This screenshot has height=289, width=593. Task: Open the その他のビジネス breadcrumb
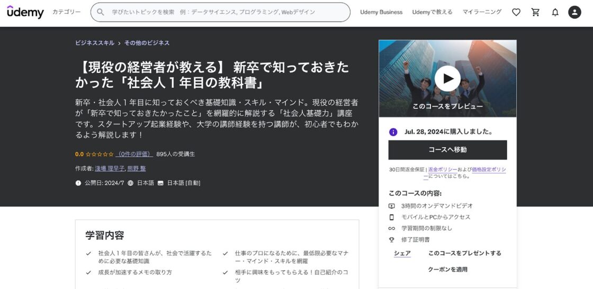[147, 43]
